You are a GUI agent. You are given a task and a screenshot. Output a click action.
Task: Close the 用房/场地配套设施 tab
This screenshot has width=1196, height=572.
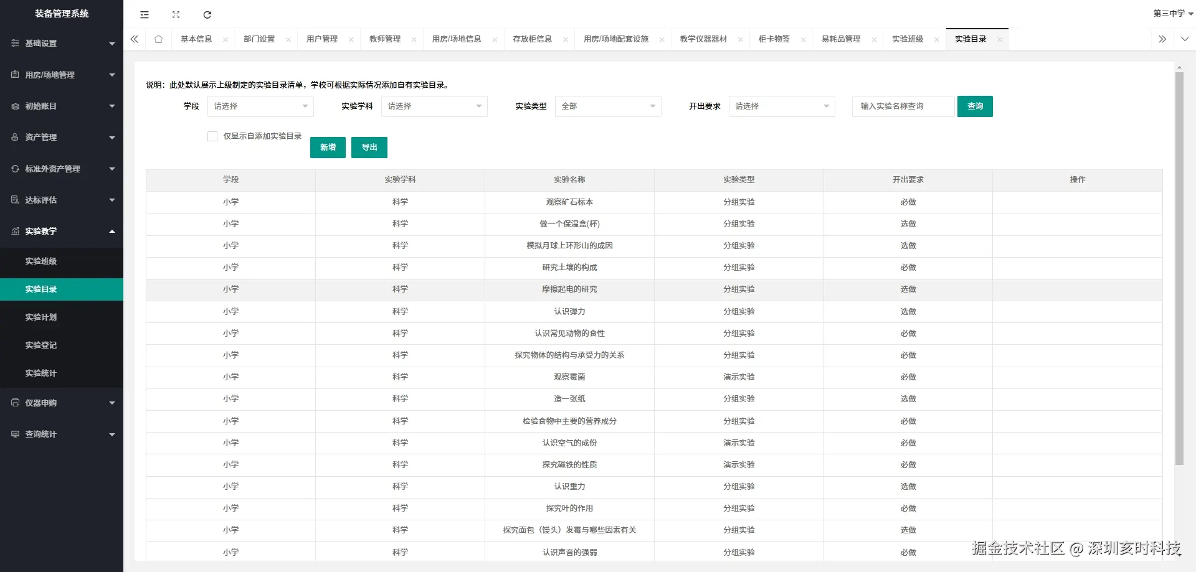tap(662, 39)
